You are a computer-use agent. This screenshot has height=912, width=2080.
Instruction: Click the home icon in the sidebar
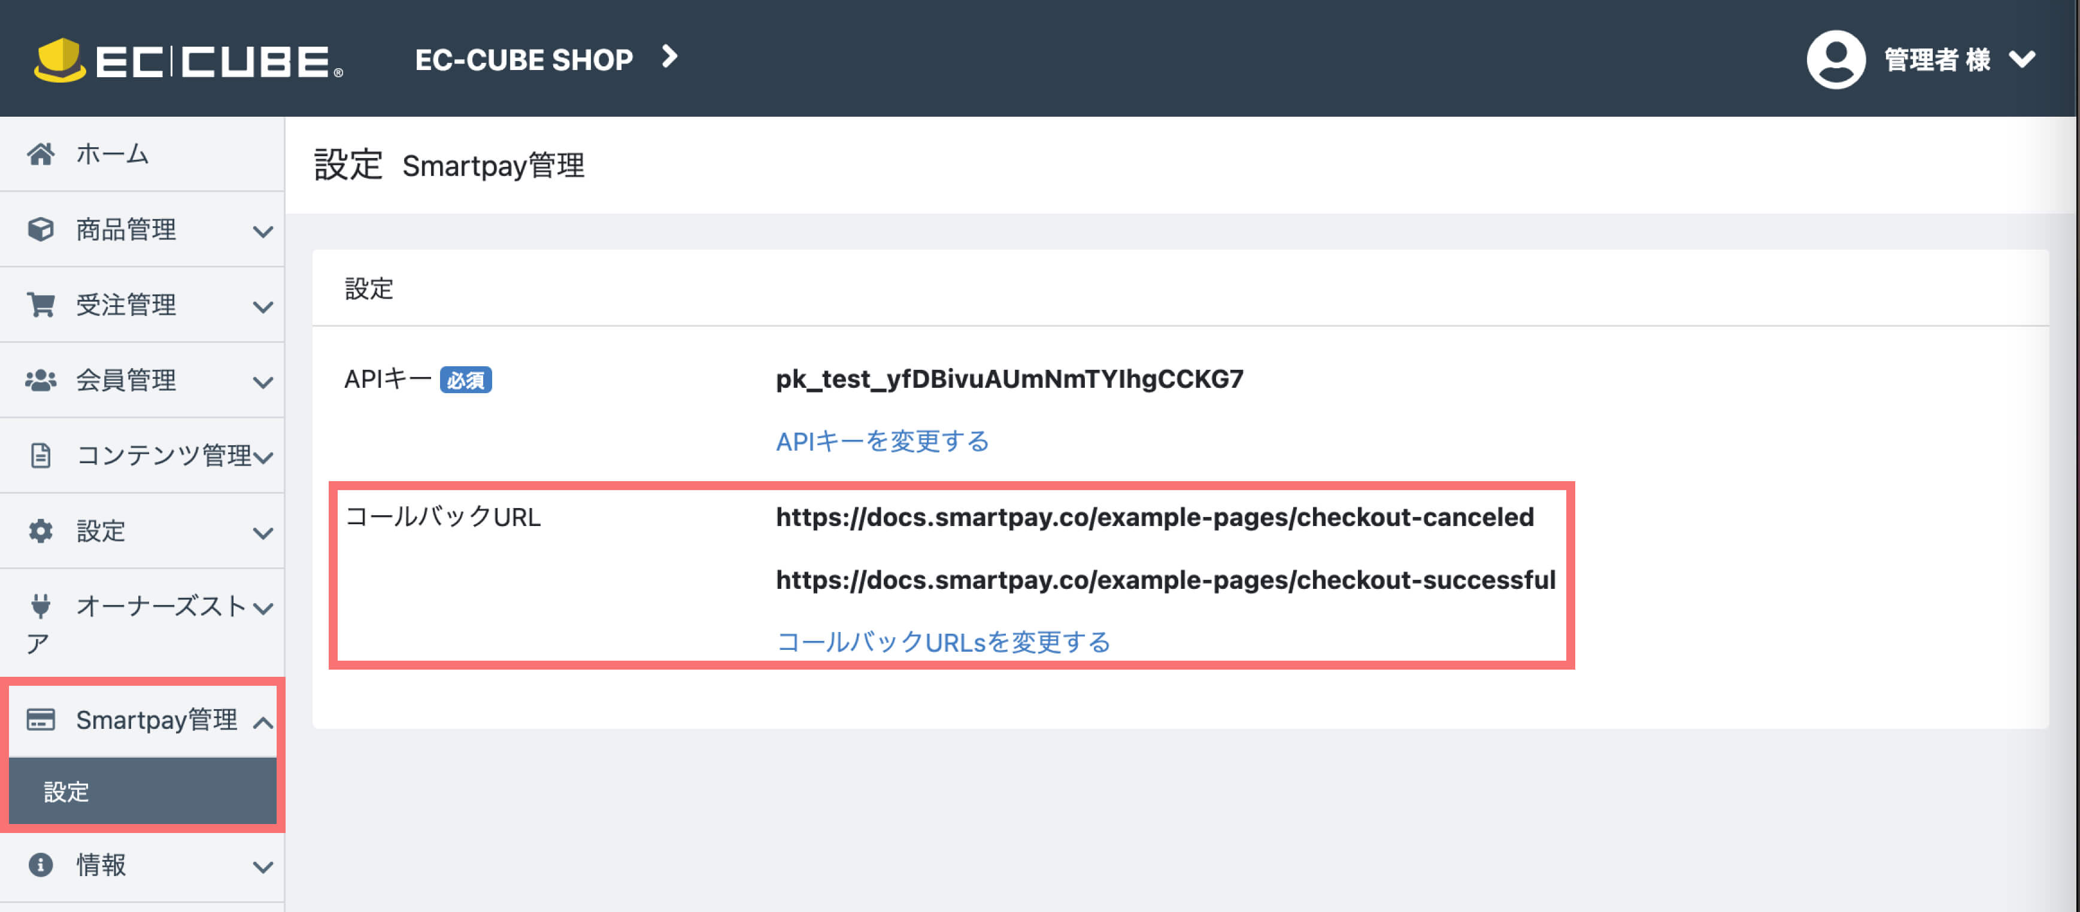[x=40, y=153]
